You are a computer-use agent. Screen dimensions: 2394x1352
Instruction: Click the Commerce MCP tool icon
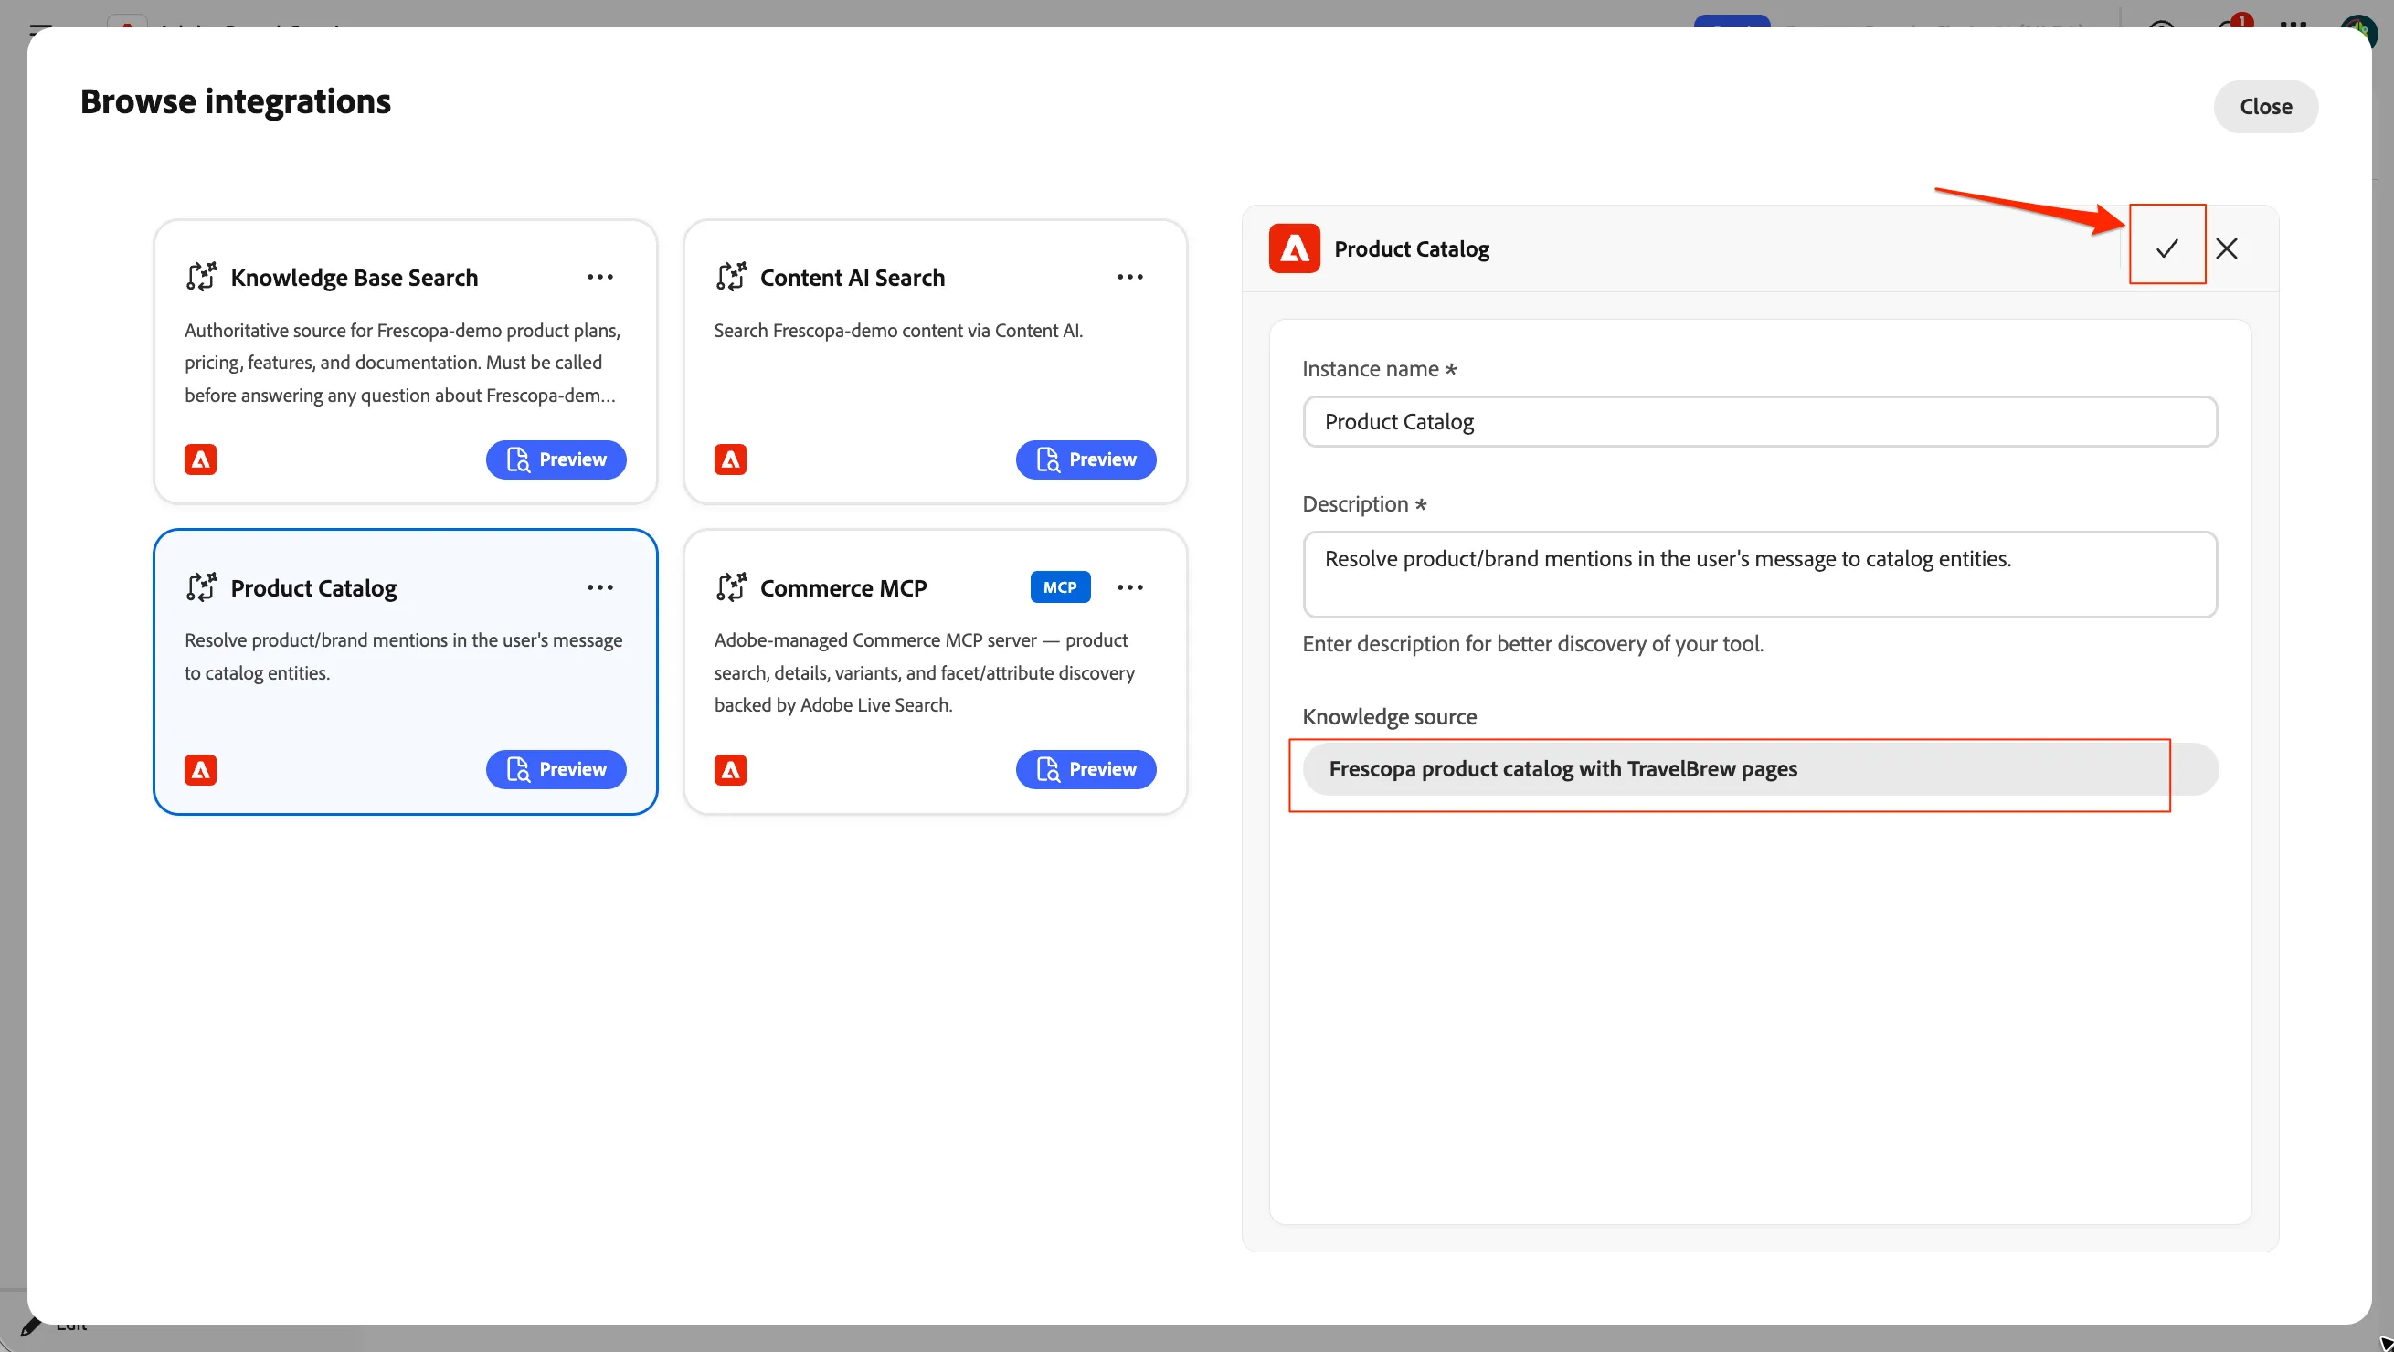click(731, 587)
